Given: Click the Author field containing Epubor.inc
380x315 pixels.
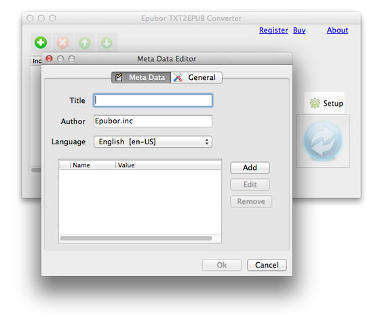Looking at the screenshot, I should coord(153,121).
